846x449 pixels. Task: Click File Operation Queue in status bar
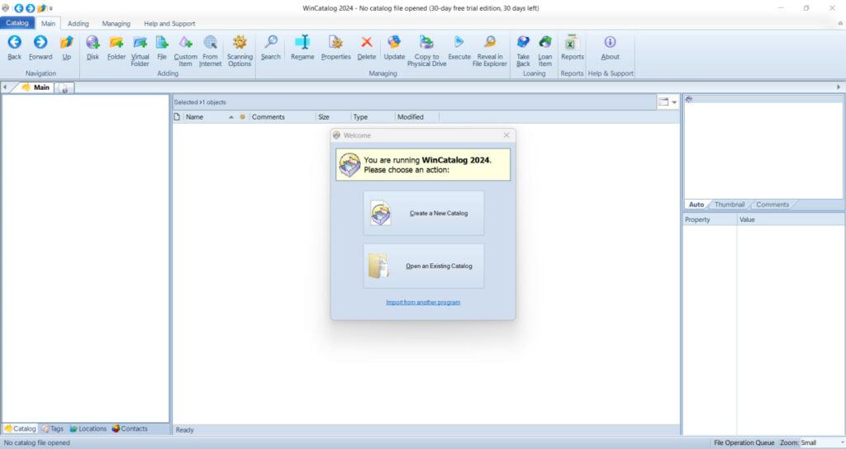tap(744, 442)
